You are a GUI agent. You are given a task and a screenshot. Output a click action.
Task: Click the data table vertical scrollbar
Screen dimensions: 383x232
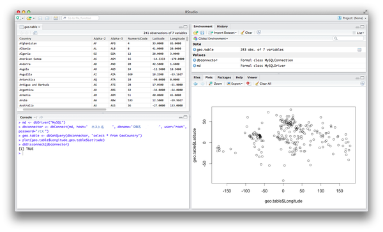tap(187, 38)
